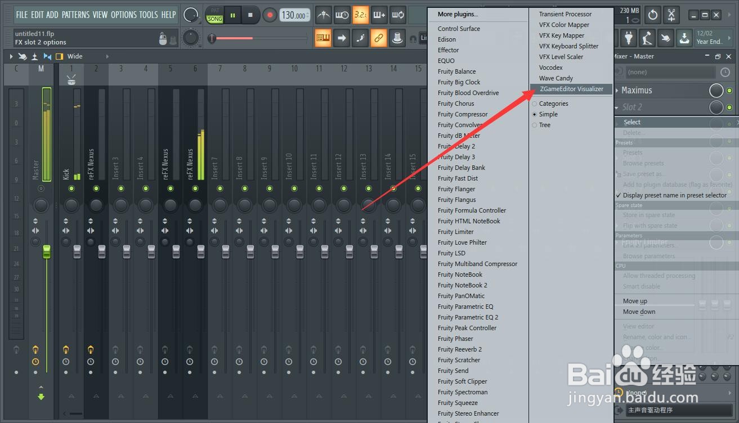Image resolution: width=739 pixels, height=423 pixels.
Task: Toggle blend recording overdub icon
Action: click(379, 15)
